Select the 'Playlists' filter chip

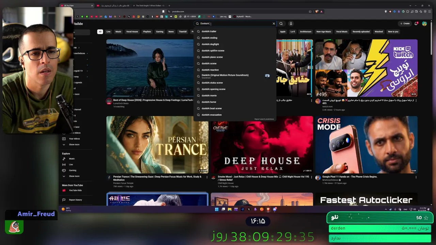[147, 32]
